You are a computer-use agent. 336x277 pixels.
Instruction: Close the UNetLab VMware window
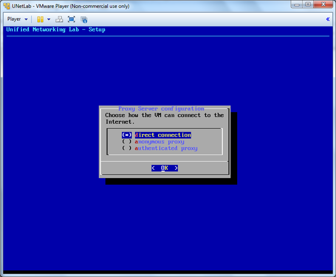323,4
